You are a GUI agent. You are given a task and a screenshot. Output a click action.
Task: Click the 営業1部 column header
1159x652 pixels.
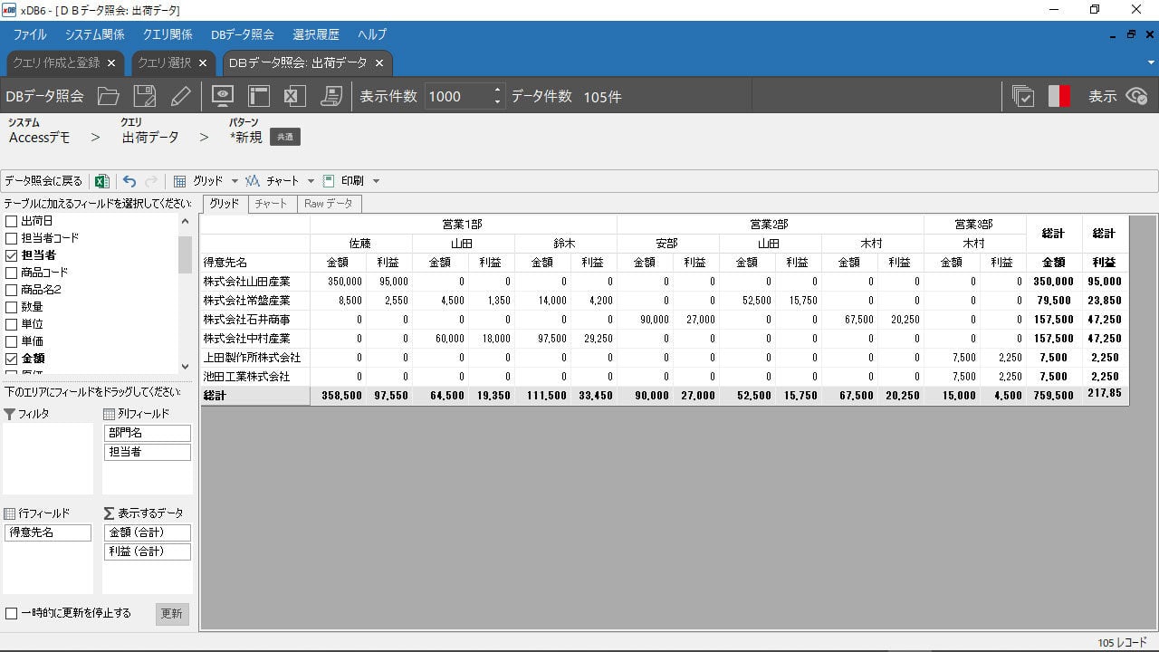(x=463, y=224)
